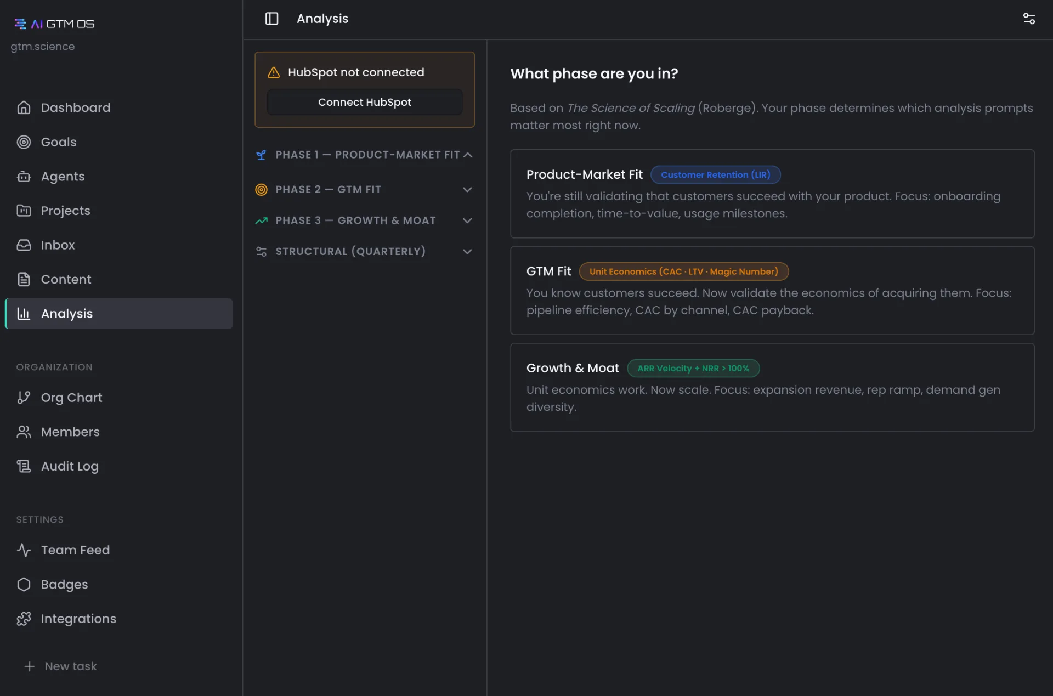Screen dimensions: 1053x696
Task: Select the Product-Market Fit phase card
Action: pyautogui.click(x=772, y=194)
